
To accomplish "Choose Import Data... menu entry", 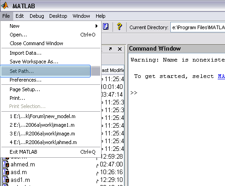I will 51,53.
